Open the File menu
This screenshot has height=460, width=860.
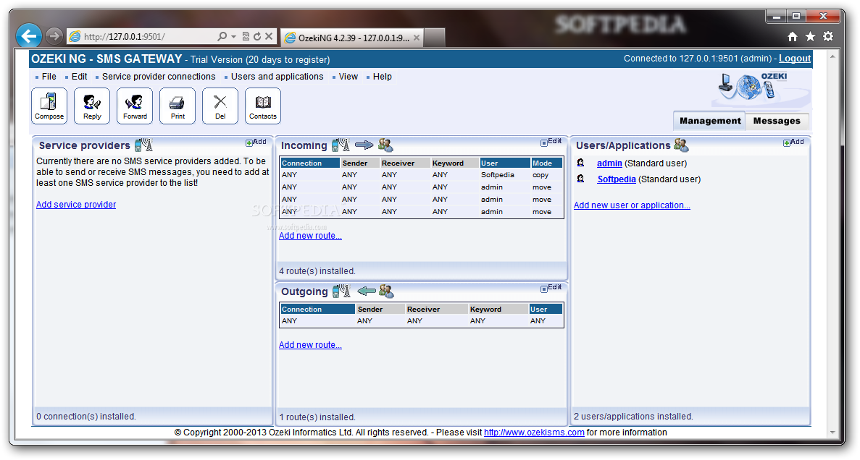click(x=49, y=77)
